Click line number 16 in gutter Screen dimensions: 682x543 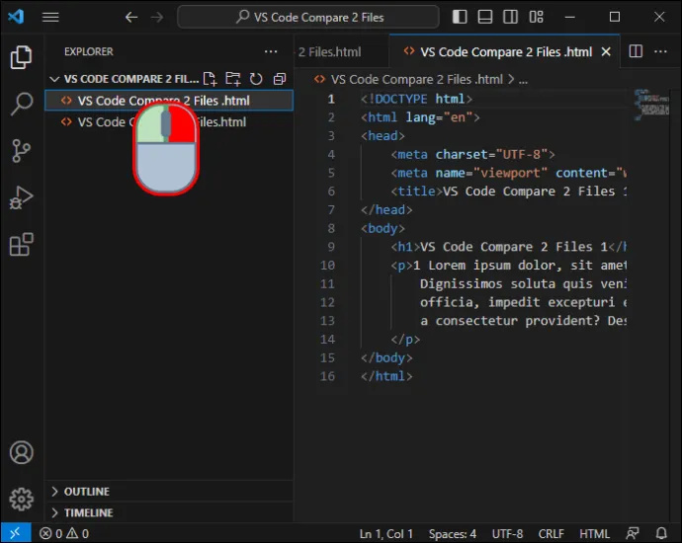[327, 376]
